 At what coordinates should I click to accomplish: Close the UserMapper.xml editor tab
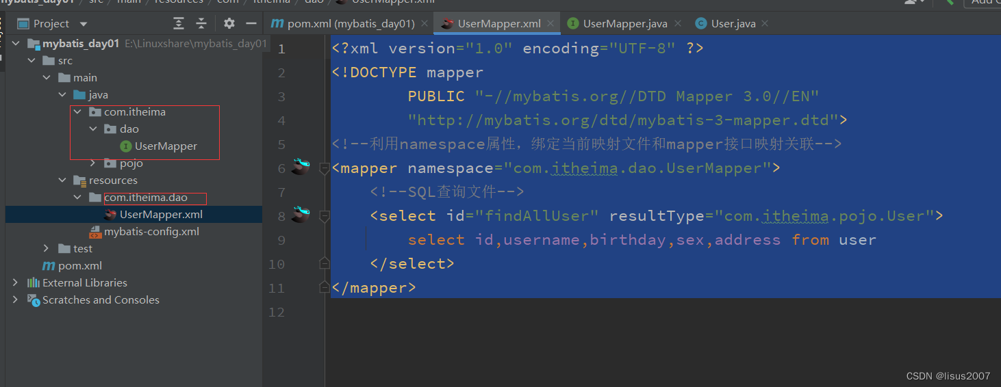coord(550,24)
